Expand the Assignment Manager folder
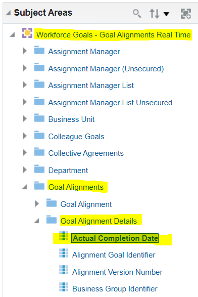This screenshot has height=297, width=198. pos(25,51)
